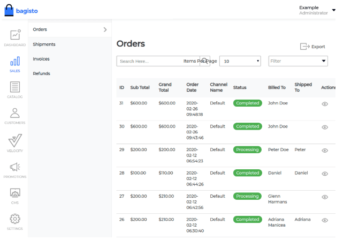View order 30 using eye icon
The height and width of the screenshot is (240, 351).
(x=325, y=127)
